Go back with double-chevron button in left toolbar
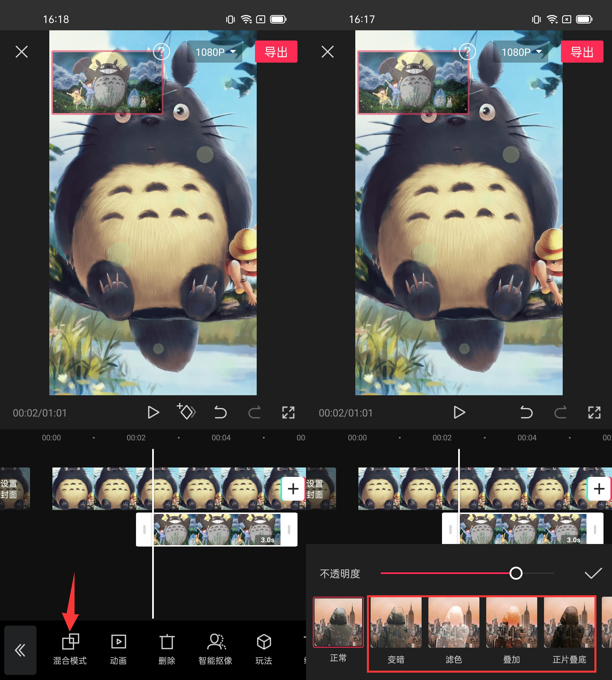612x680 pixels. (20, 650)
